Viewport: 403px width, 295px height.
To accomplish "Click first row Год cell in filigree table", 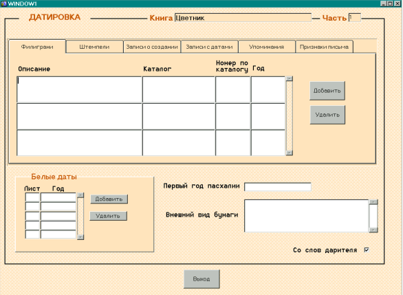I will click(x=268, y=89).
